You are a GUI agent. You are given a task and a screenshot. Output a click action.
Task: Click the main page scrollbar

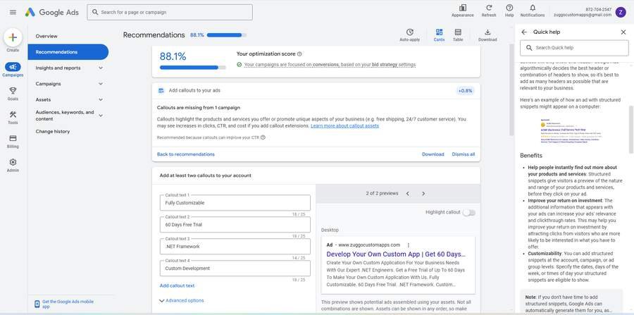tap(511, 90)
